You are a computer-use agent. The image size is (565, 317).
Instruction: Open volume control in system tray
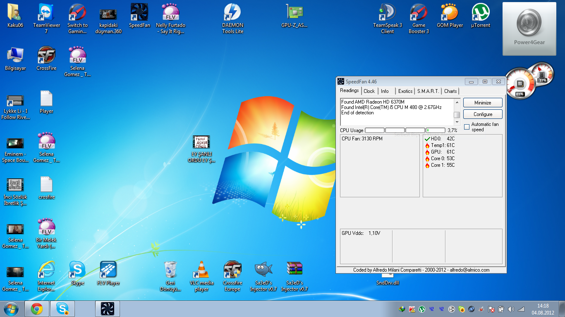(x=511, y=309)
